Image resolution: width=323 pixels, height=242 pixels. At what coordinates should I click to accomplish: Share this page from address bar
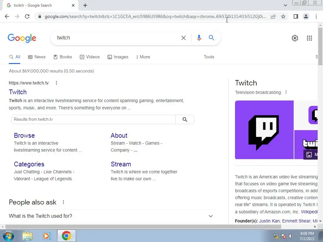pyautogui.click(x=273, y=16)
